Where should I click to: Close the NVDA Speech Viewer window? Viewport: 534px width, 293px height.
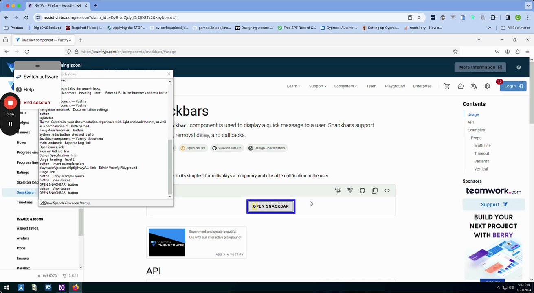tap(169, 74)
